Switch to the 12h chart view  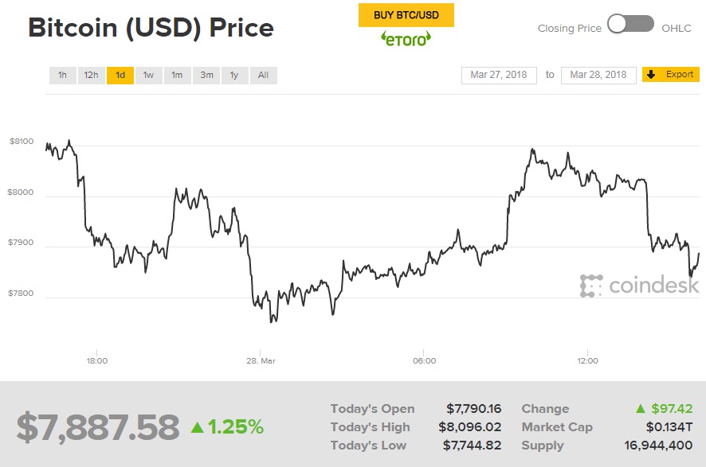90,74
